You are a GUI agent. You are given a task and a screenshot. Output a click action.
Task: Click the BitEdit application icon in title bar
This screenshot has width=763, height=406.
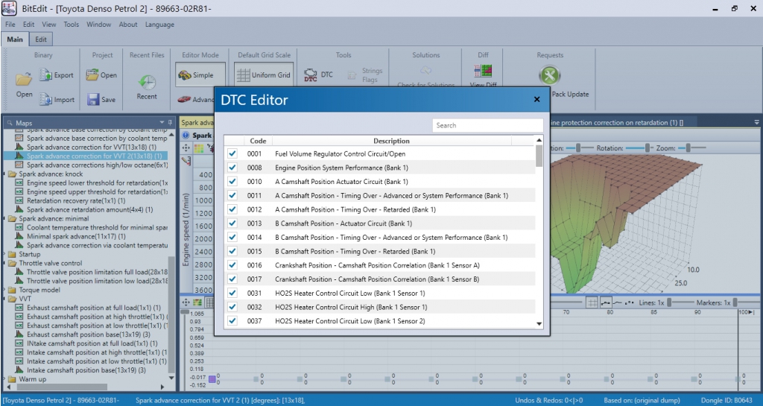(9, 9)
